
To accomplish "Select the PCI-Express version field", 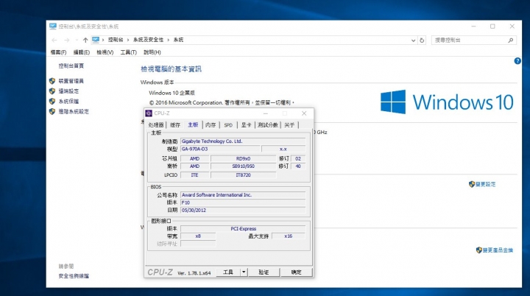I will click(x=243, y=229).
